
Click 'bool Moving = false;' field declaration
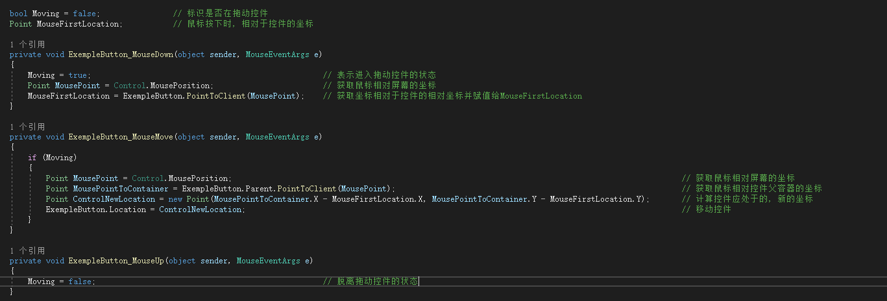[x=55, y=13]
